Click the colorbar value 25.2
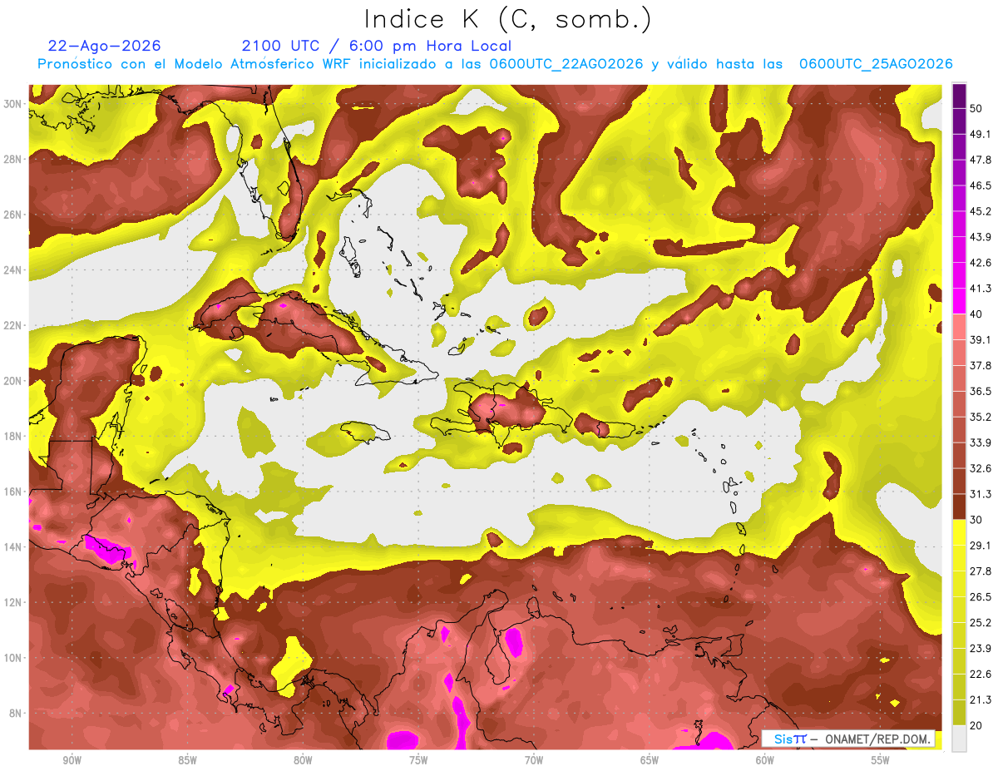Image resolution: width=998 pixels, height=771 pixels. tap(981, 622)
